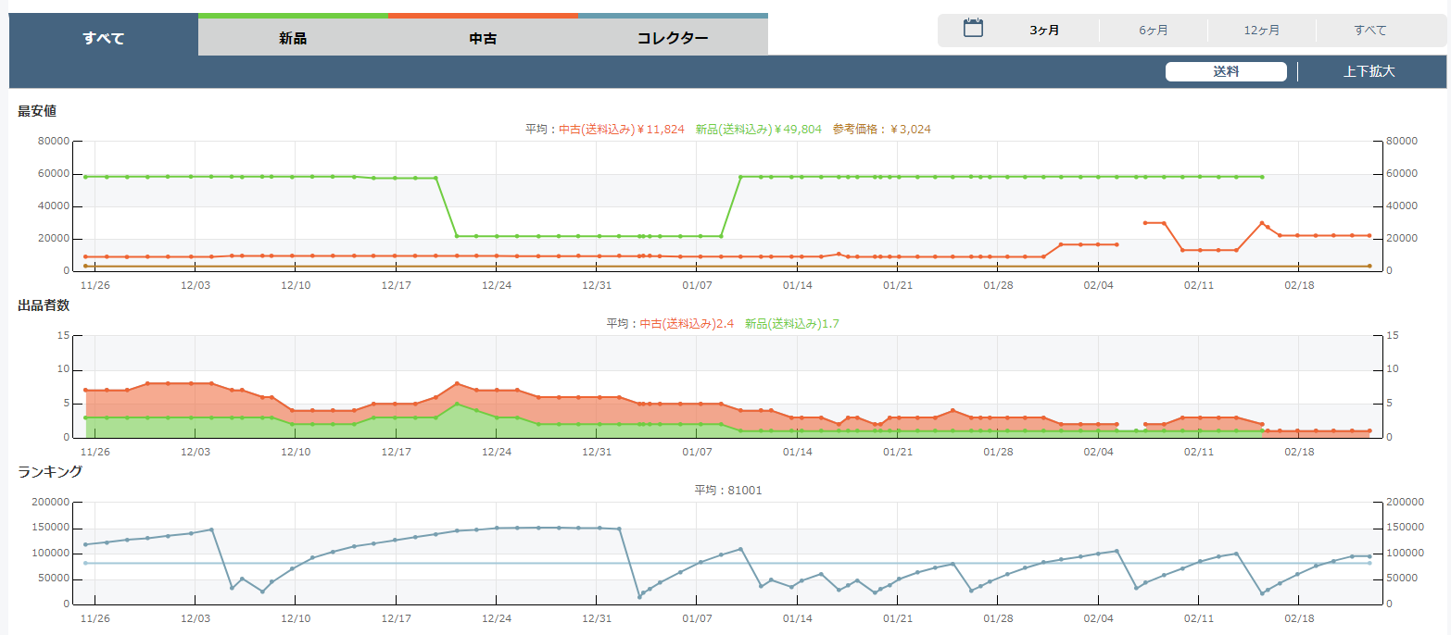The image size is (1451, 635).
Task: Switch to the 新品 tab
Action: (x=293, y=38)
